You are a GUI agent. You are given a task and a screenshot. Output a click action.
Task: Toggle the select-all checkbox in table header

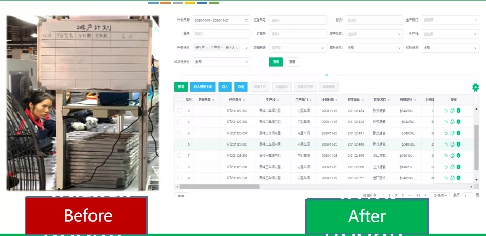(179, 100)
